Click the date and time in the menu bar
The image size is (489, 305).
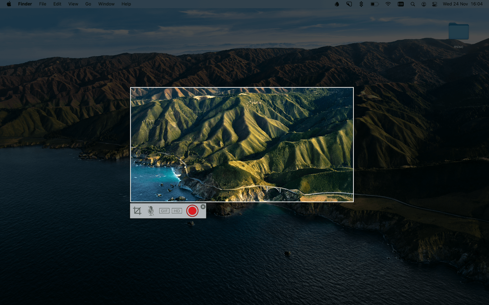pos(463,4)
